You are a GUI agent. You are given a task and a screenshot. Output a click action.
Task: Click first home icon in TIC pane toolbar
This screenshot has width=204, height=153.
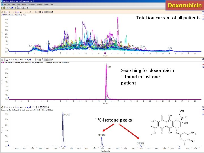(2, 12)
